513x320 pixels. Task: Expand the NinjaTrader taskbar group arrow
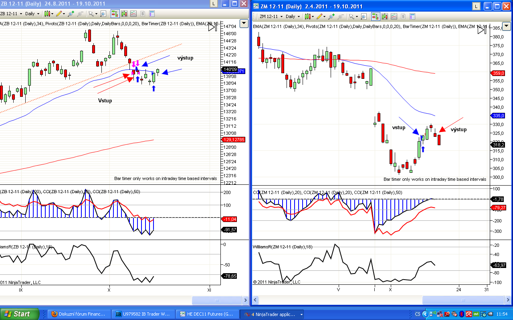301,314
